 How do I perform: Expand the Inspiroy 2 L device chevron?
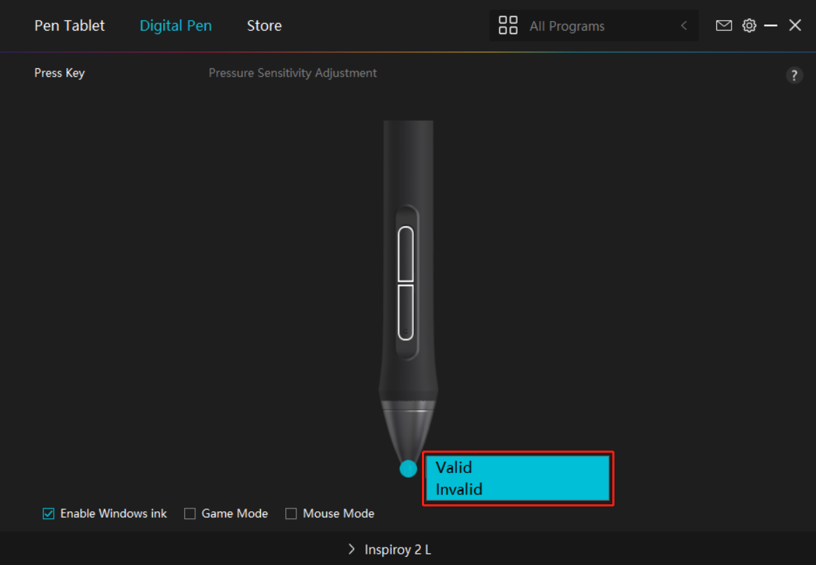click(x=352, y=550)
